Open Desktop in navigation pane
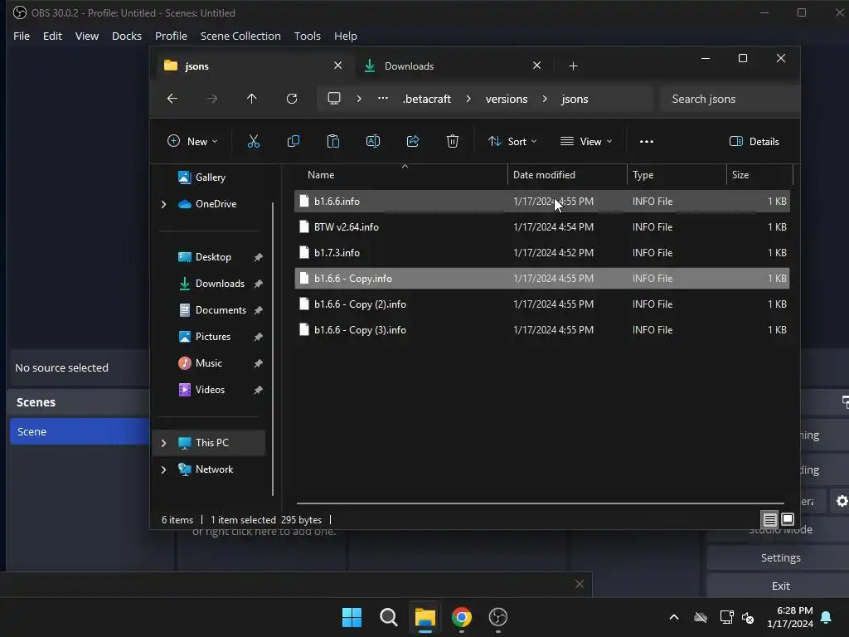The height and width of the screenshot is (637, 849). click(x=213, y=257)
